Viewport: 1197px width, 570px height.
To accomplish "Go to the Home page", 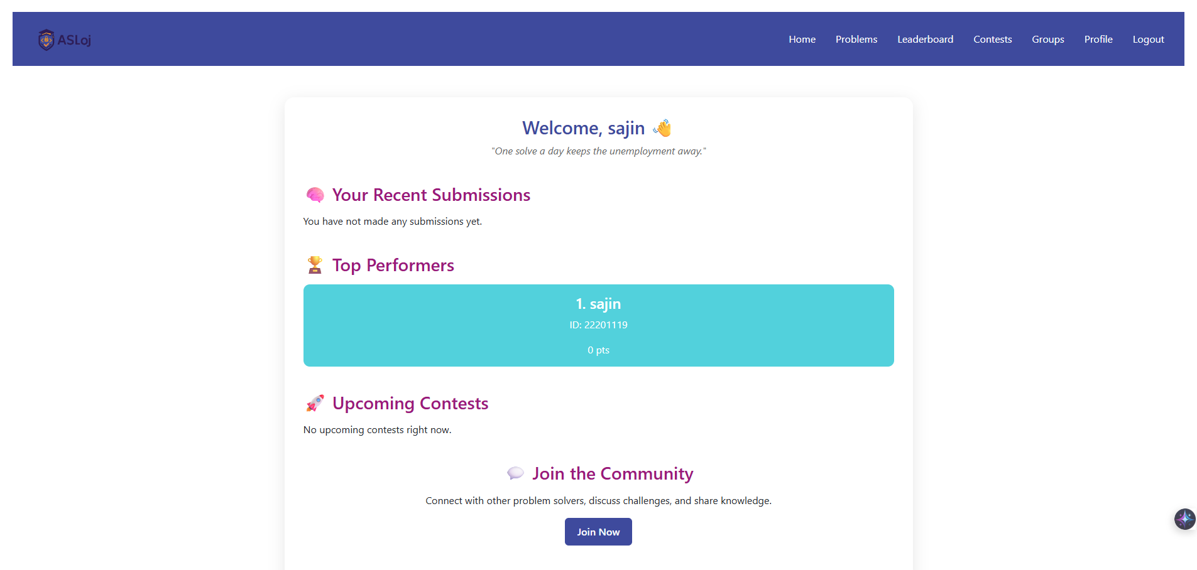I will click(x=802, y=39).
